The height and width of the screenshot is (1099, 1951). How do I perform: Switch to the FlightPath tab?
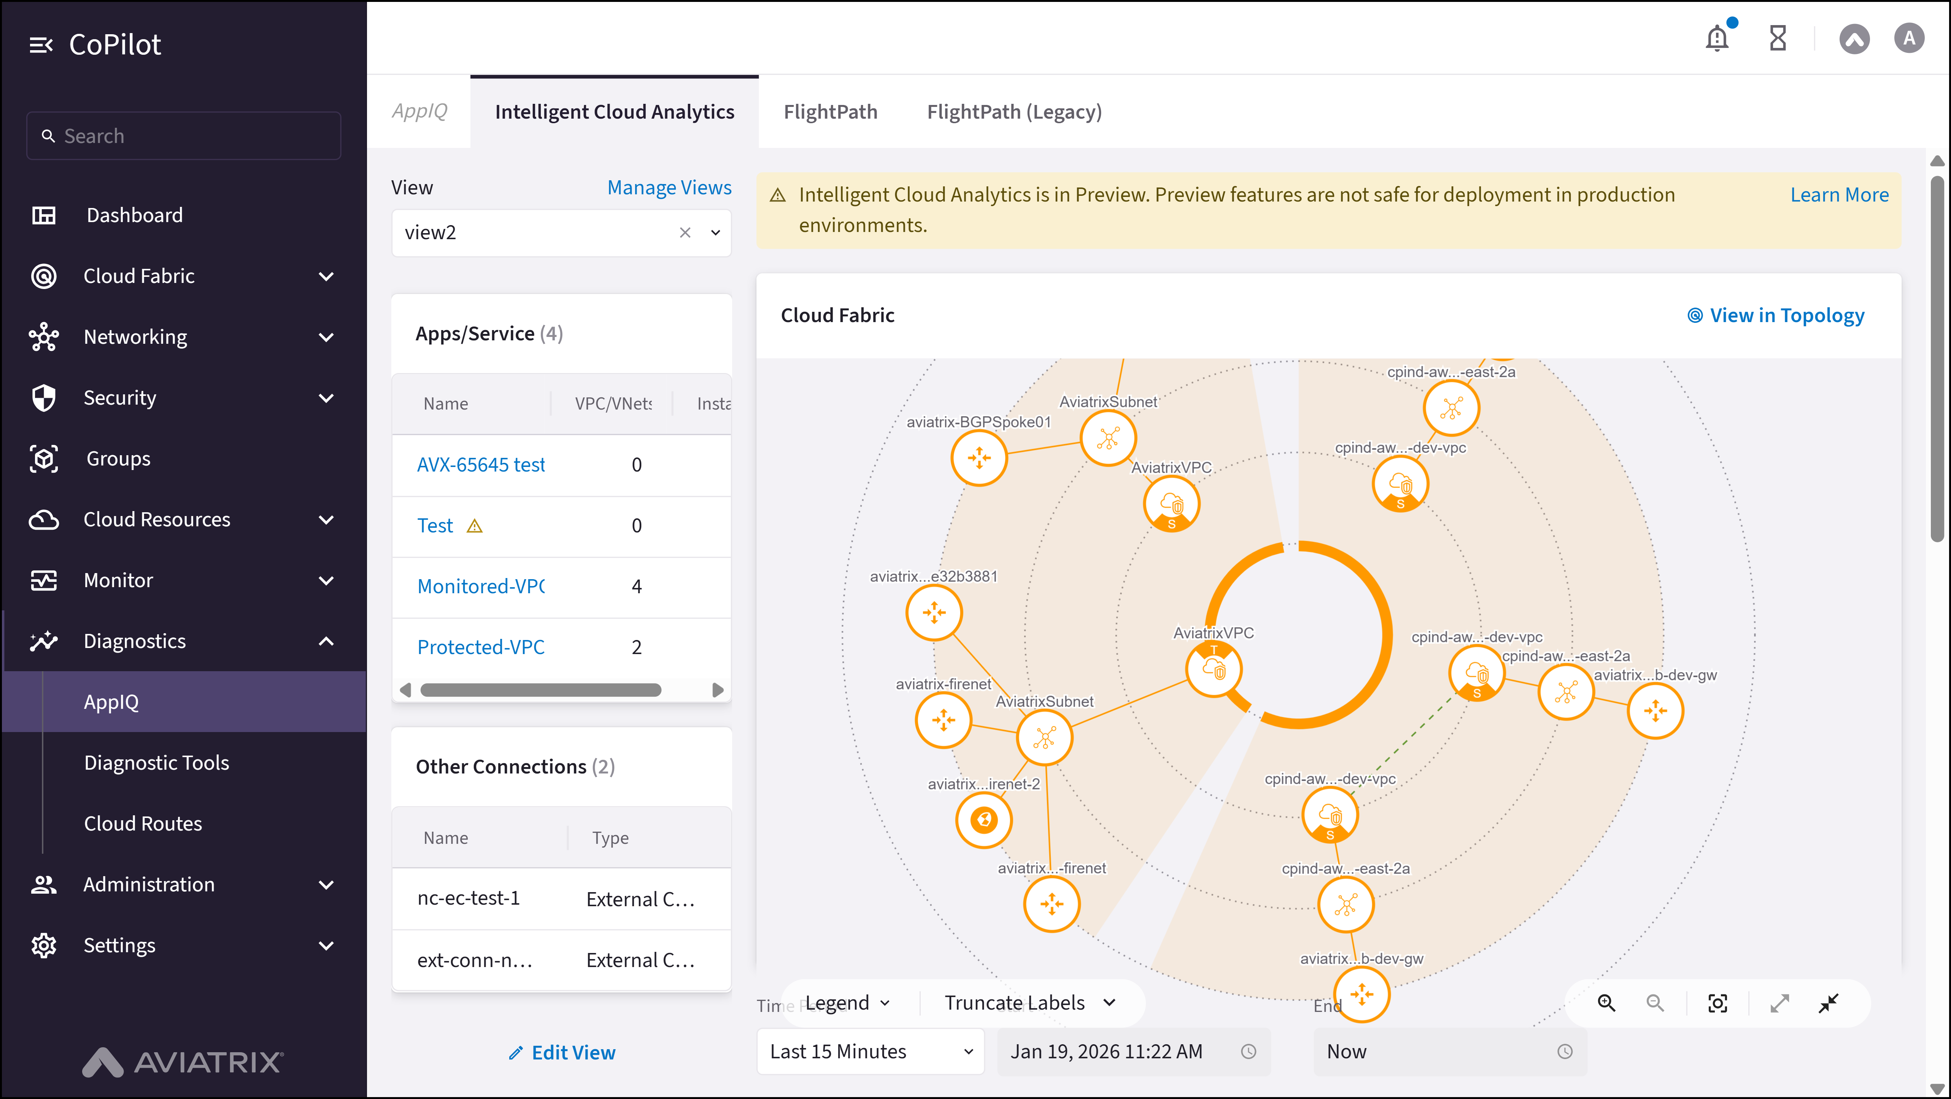830,111
